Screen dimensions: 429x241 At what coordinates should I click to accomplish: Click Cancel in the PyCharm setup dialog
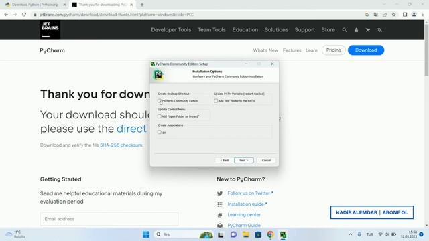click(x=266, y=160)
